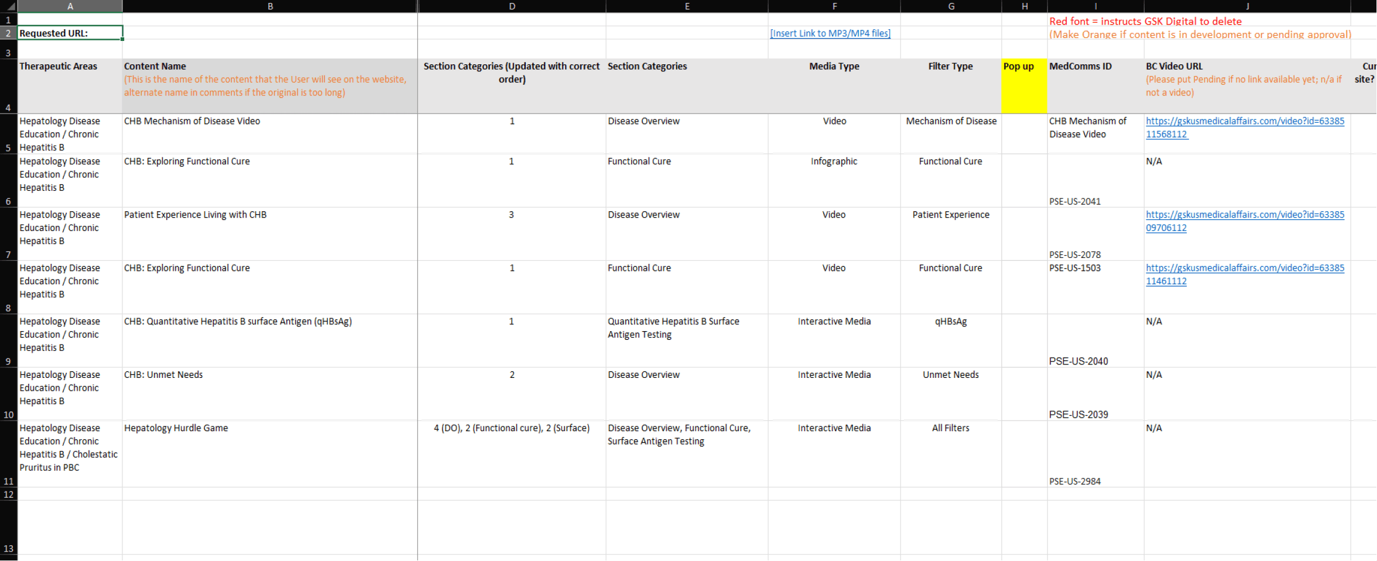
Task: Select the 'MedComms ID' header cell
Action: tap(1095, 86)
